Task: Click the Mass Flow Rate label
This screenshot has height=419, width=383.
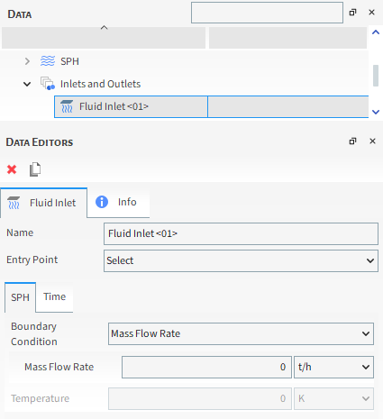Action: pyautogui.click(x=59, y=367)
